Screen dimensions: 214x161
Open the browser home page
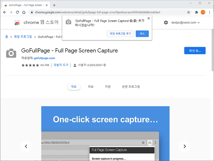[24, 12]
